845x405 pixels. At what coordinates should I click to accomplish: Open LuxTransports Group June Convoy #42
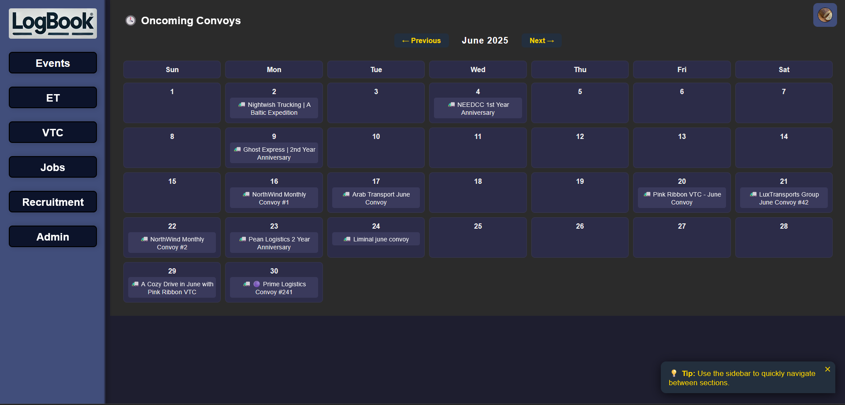point(783,198)
